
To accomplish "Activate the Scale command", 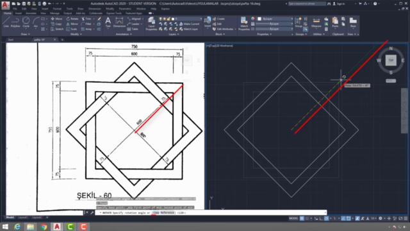I will click(72, 29).
